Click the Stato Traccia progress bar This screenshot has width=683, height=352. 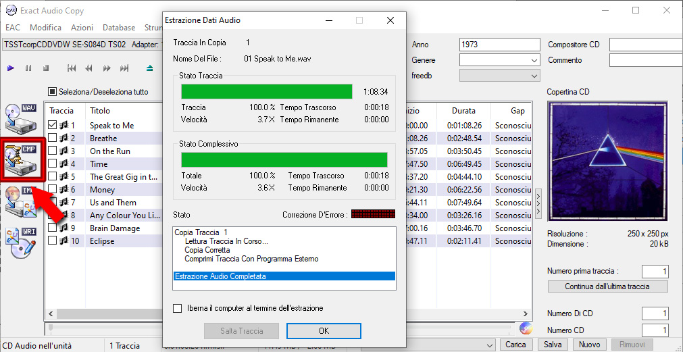point(267,91)
